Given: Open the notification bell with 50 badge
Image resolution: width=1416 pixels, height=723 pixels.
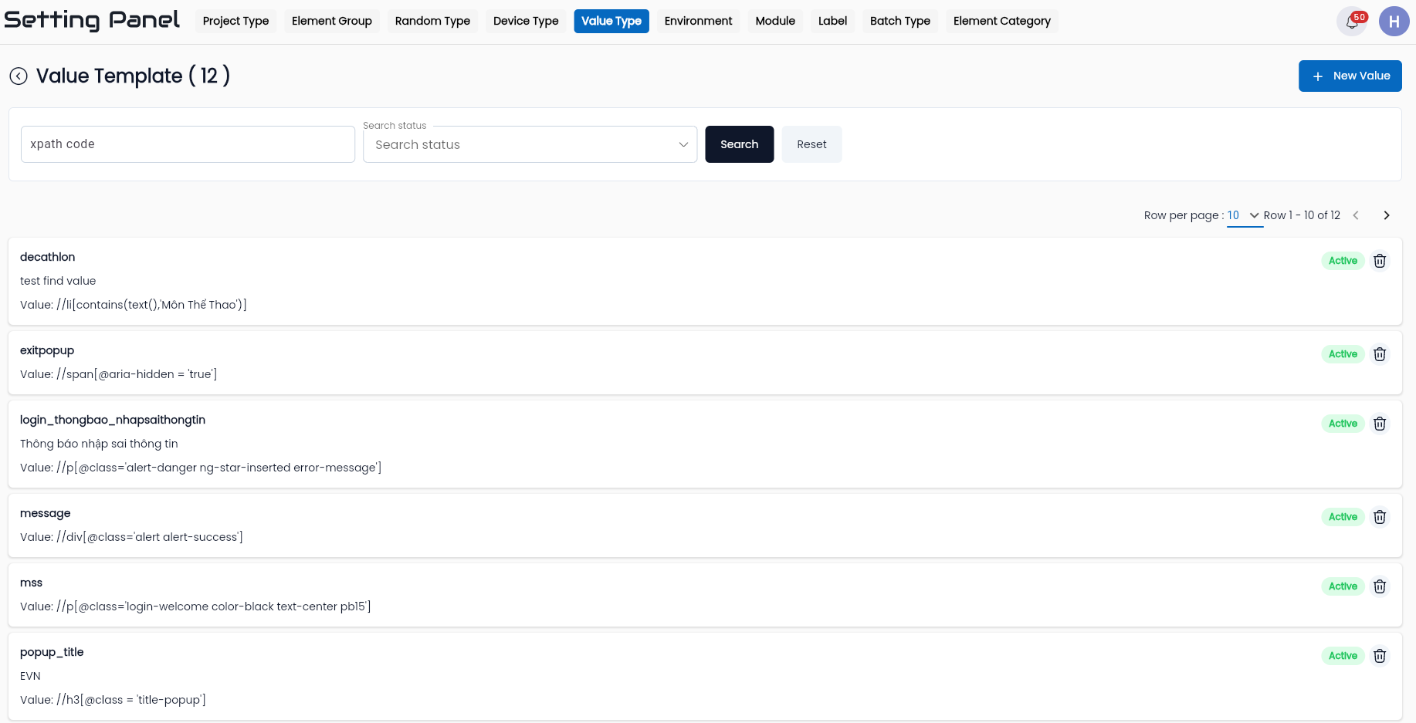Looking at the screenshot, I should [1352, 21].
